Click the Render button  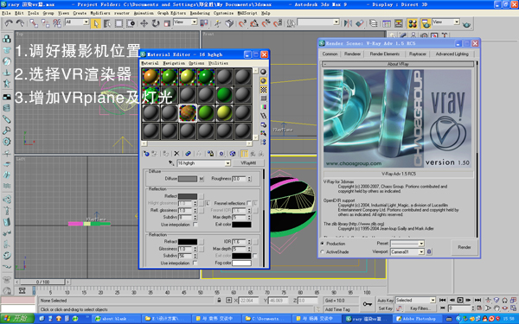pos(464,247)
